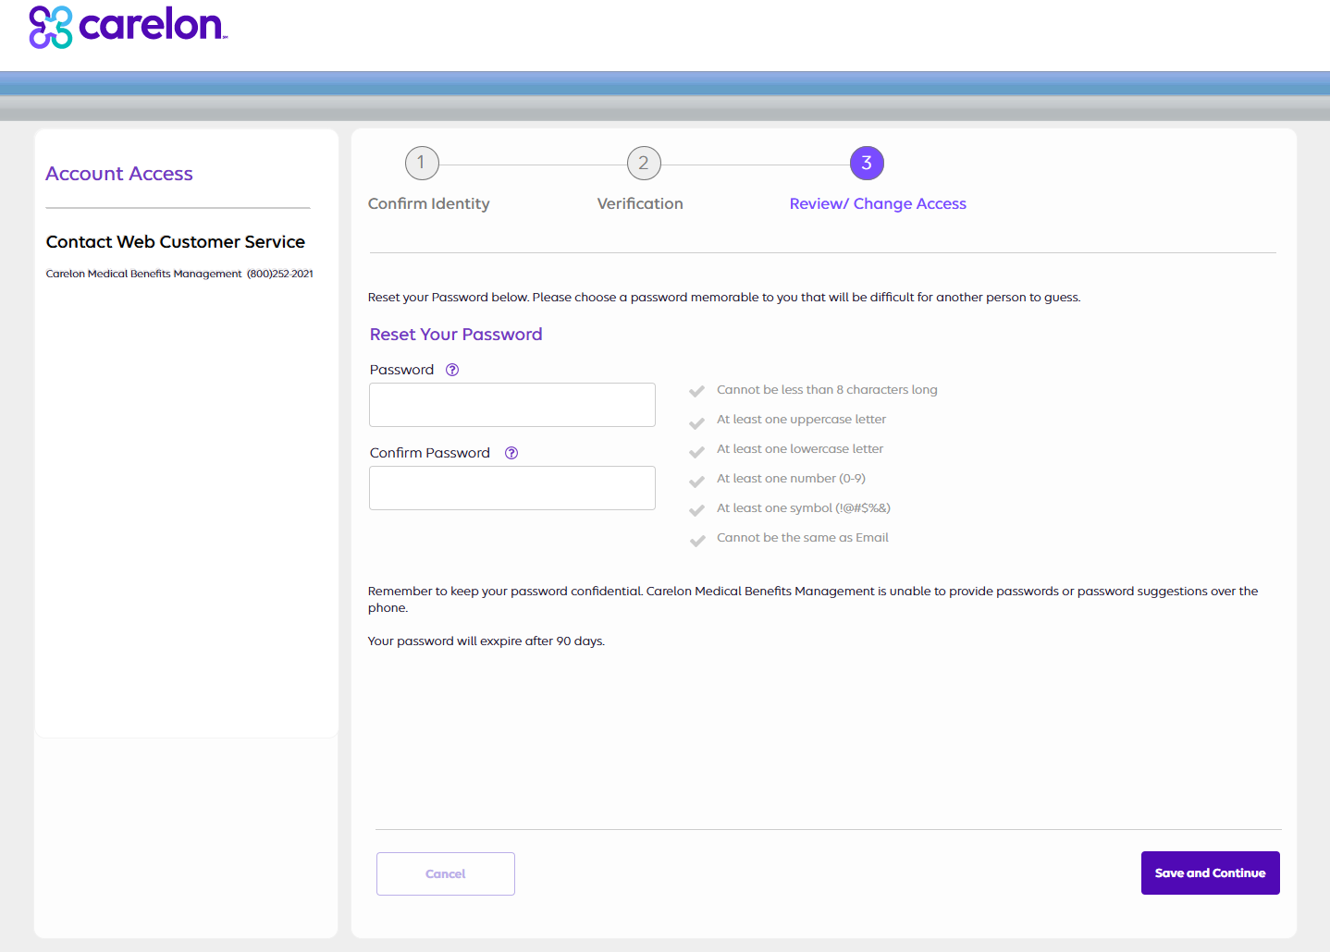
Task: Go to Verification step label
Action: coord(640,204)
